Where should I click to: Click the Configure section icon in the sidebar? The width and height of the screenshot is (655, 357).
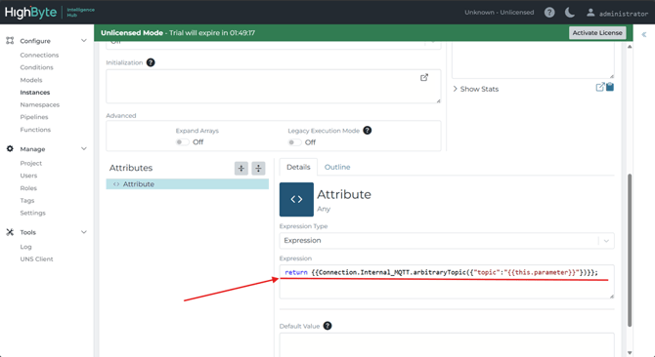pos(10,40)
